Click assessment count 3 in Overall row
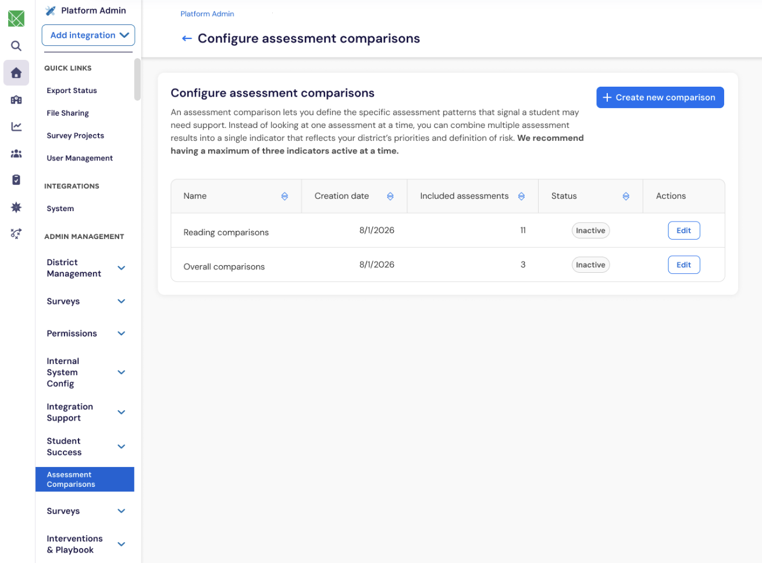 523,265
